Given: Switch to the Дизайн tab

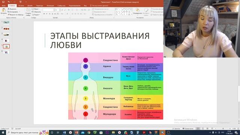Looking at the screenshot, I should (30, 6).
